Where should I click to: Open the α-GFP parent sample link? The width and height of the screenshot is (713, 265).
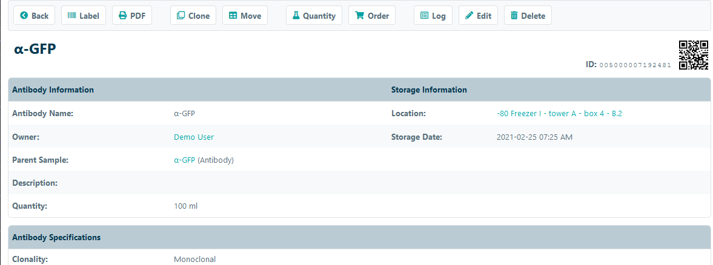184,160
